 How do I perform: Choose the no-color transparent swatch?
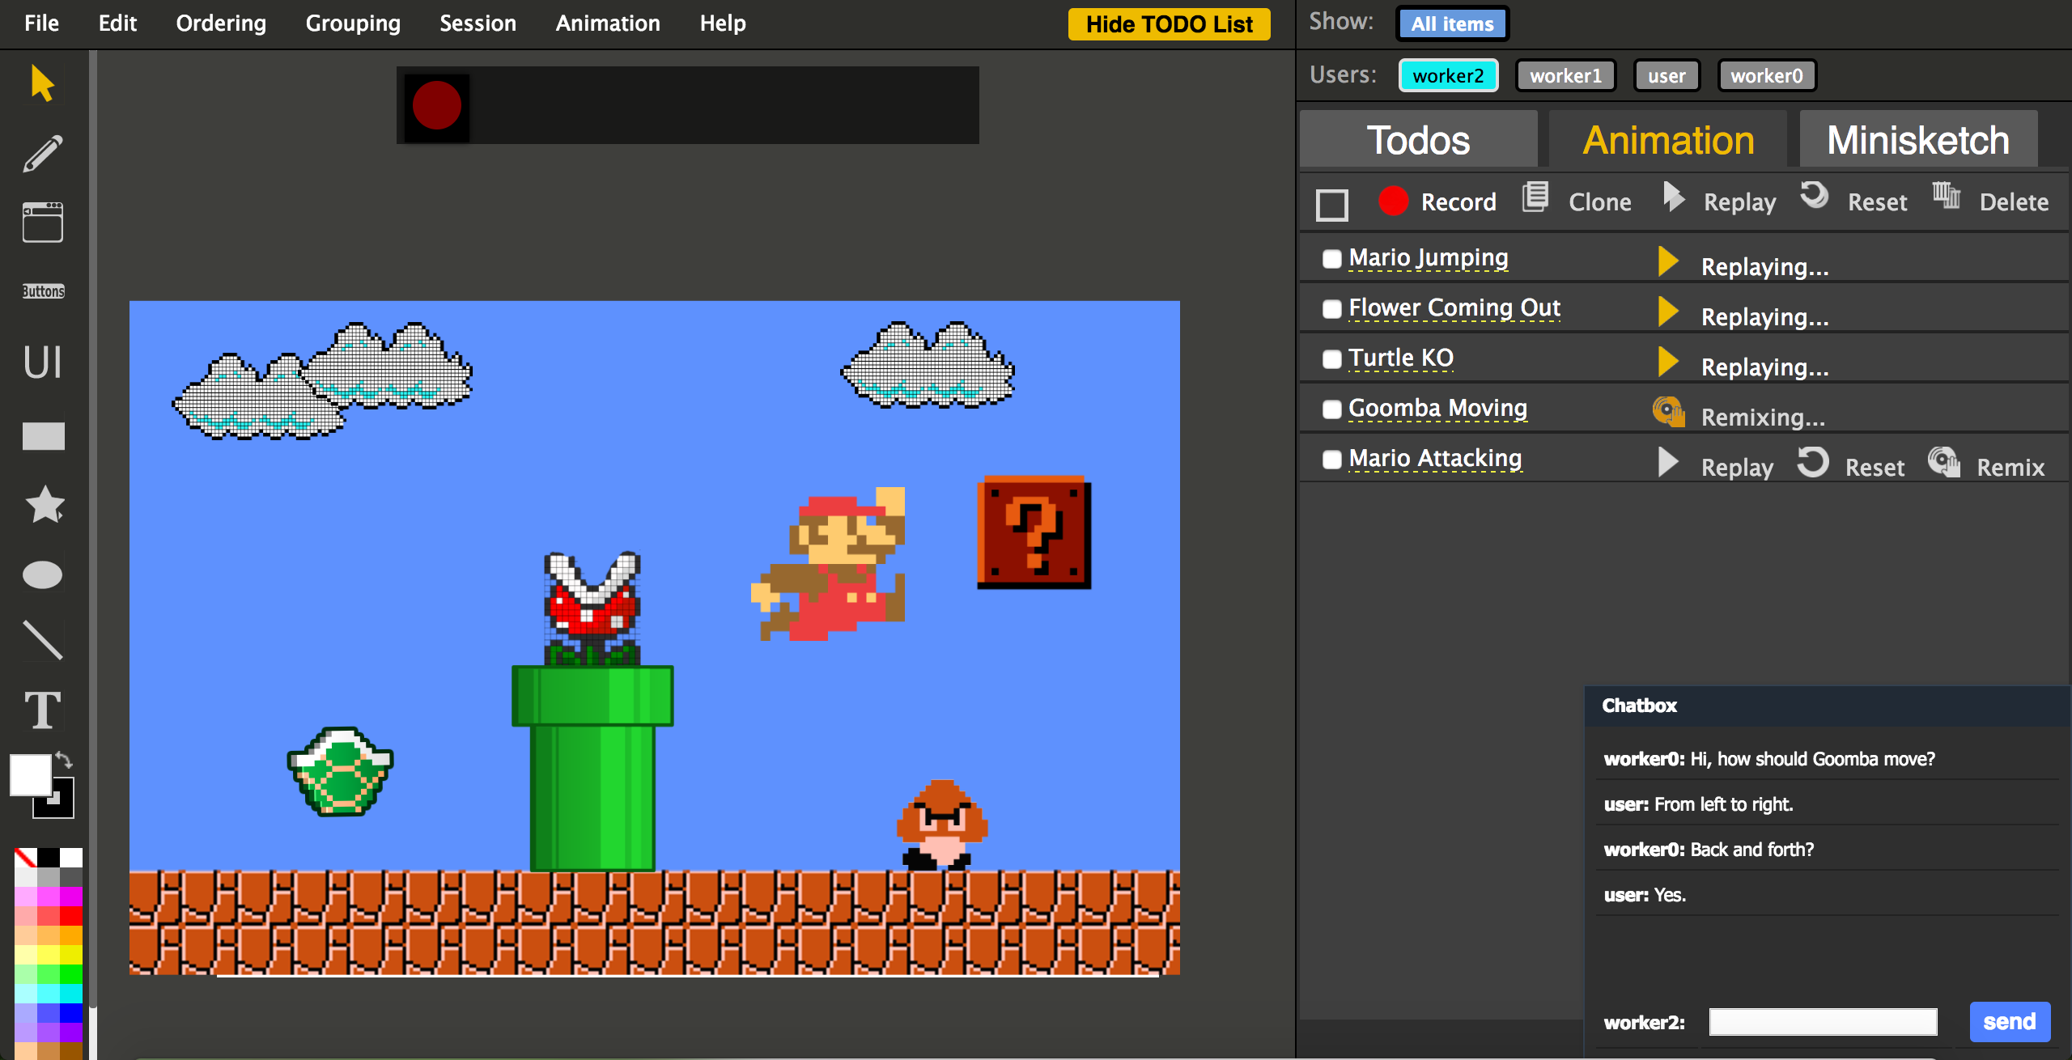tap(25, 857)
